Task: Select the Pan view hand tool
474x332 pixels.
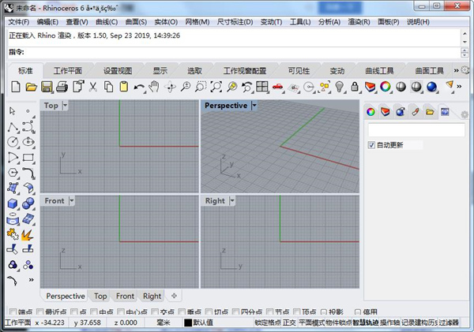Action: (154, 87)
